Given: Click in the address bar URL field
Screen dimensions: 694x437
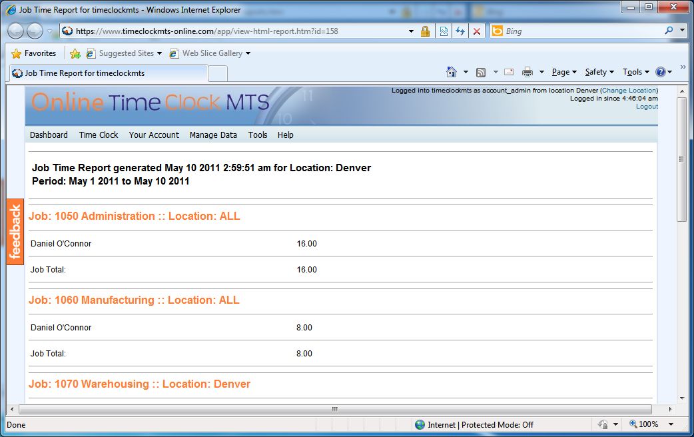Looking at the screenshot, I should coord(239,31).
